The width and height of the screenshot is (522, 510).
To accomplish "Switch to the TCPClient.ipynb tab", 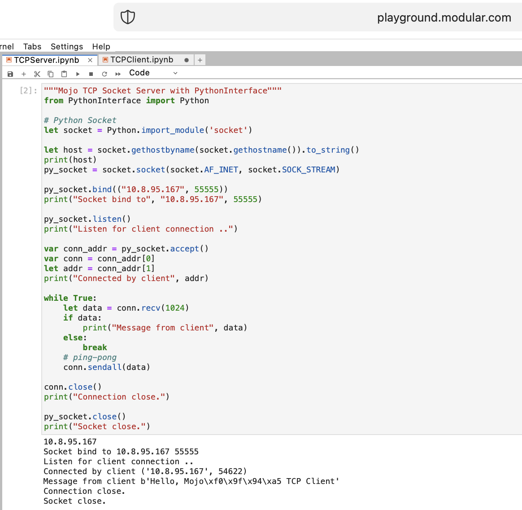I will point(142,60).
